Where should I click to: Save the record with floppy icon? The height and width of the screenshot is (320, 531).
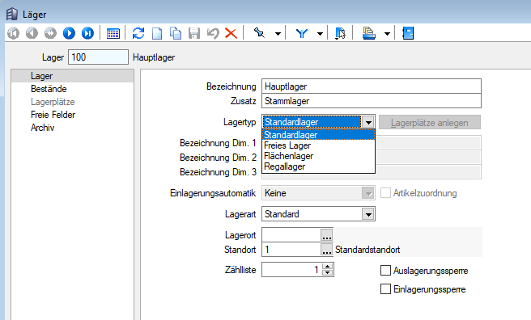[x=194, y=33]
